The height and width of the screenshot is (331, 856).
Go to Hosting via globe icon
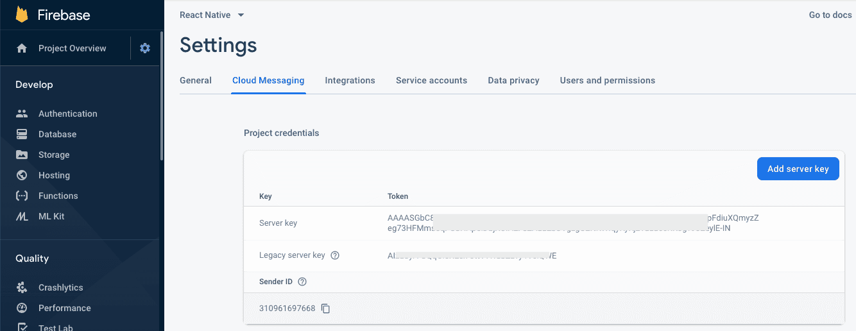22,175
